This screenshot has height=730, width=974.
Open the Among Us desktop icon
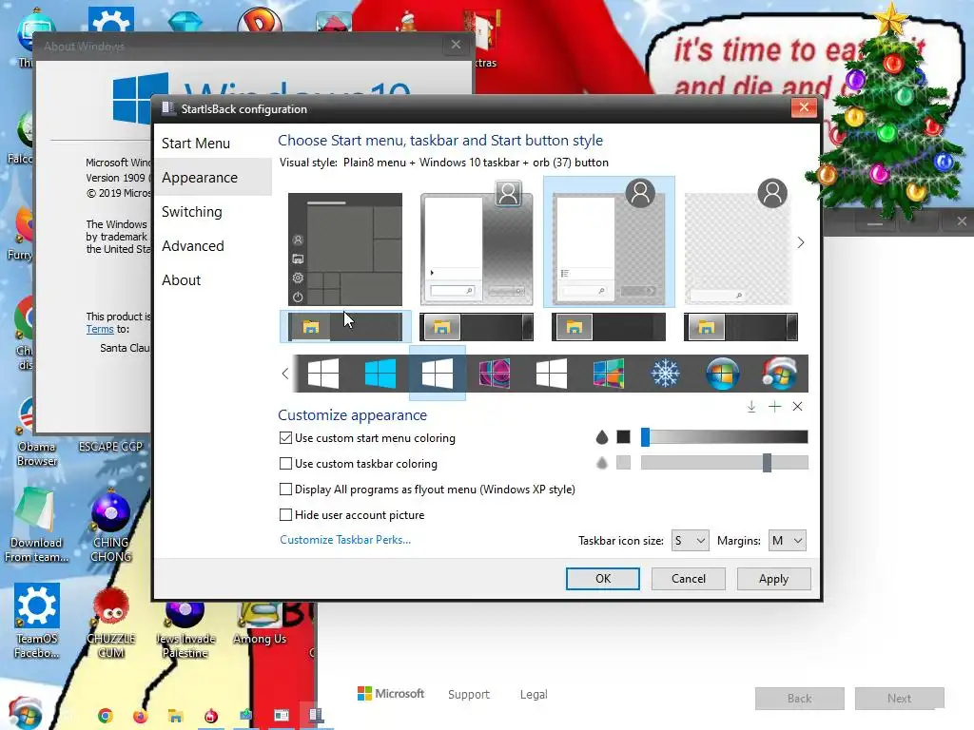260,624
